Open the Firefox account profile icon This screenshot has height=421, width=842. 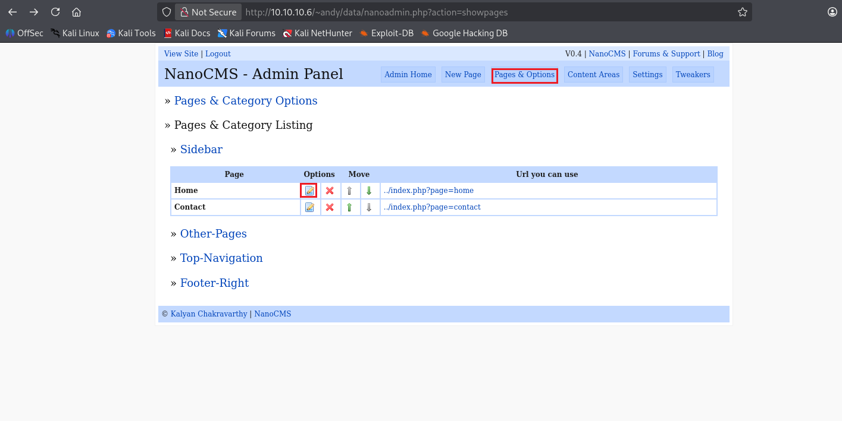[832, 12]
